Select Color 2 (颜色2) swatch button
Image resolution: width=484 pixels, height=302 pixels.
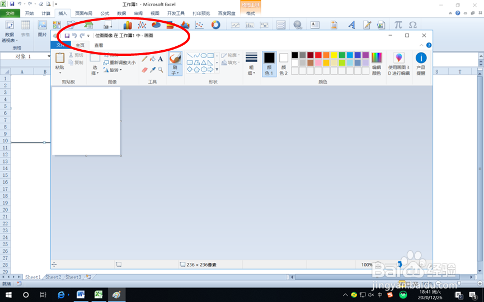click(x=283, y=64)
